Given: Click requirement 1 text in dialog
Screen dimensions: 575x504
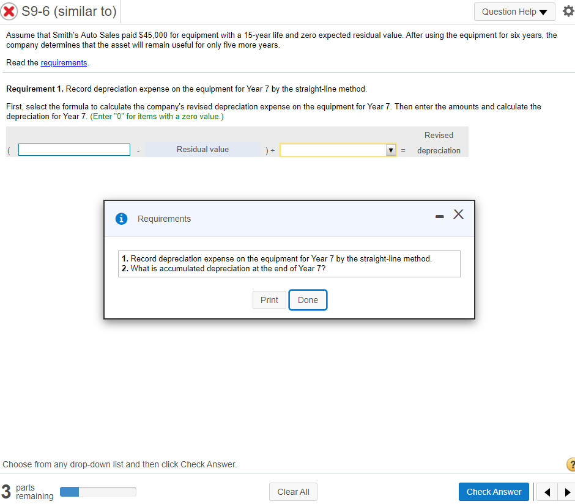Looking at the screenshot, I should [276, 258].
